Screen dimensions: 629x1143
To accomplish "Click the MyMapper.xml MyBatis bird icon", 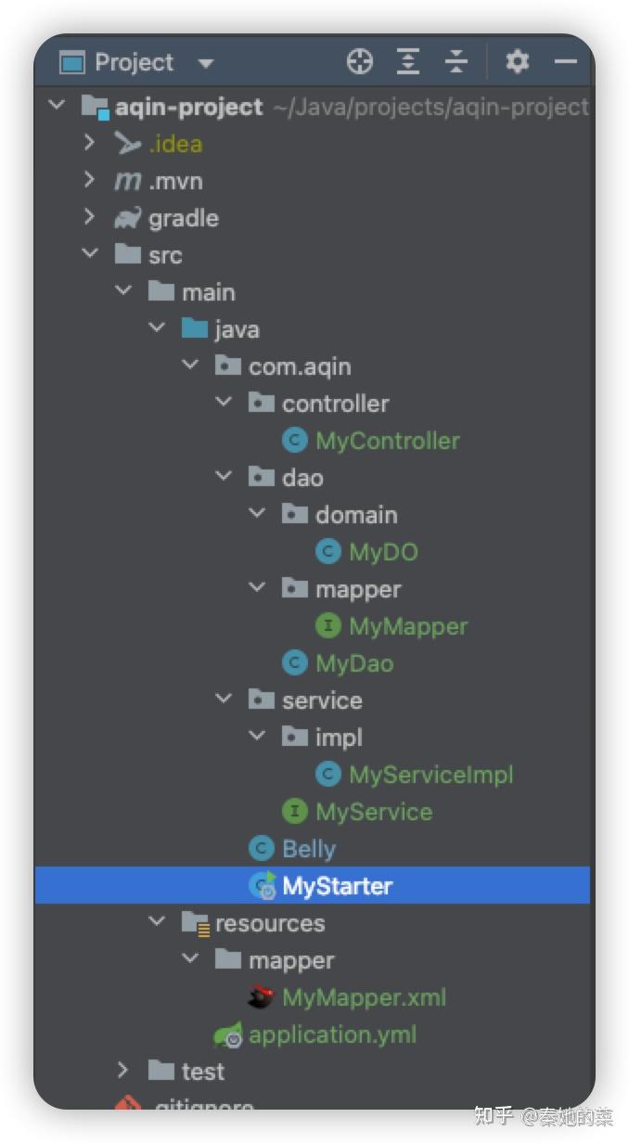I will 262,997.
